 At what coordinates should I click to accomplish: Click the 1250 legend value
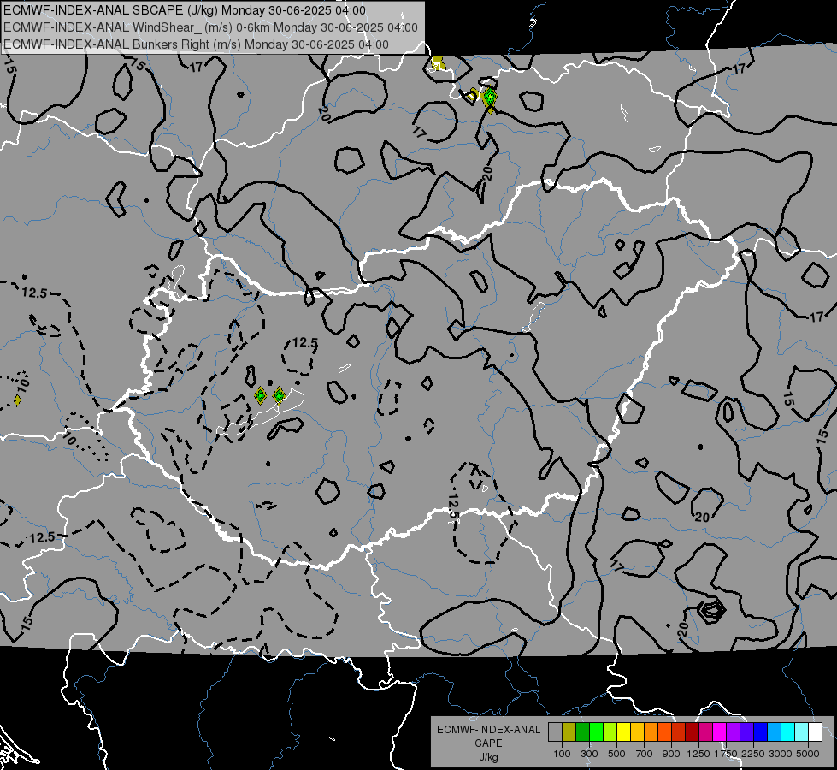[698, 754]
